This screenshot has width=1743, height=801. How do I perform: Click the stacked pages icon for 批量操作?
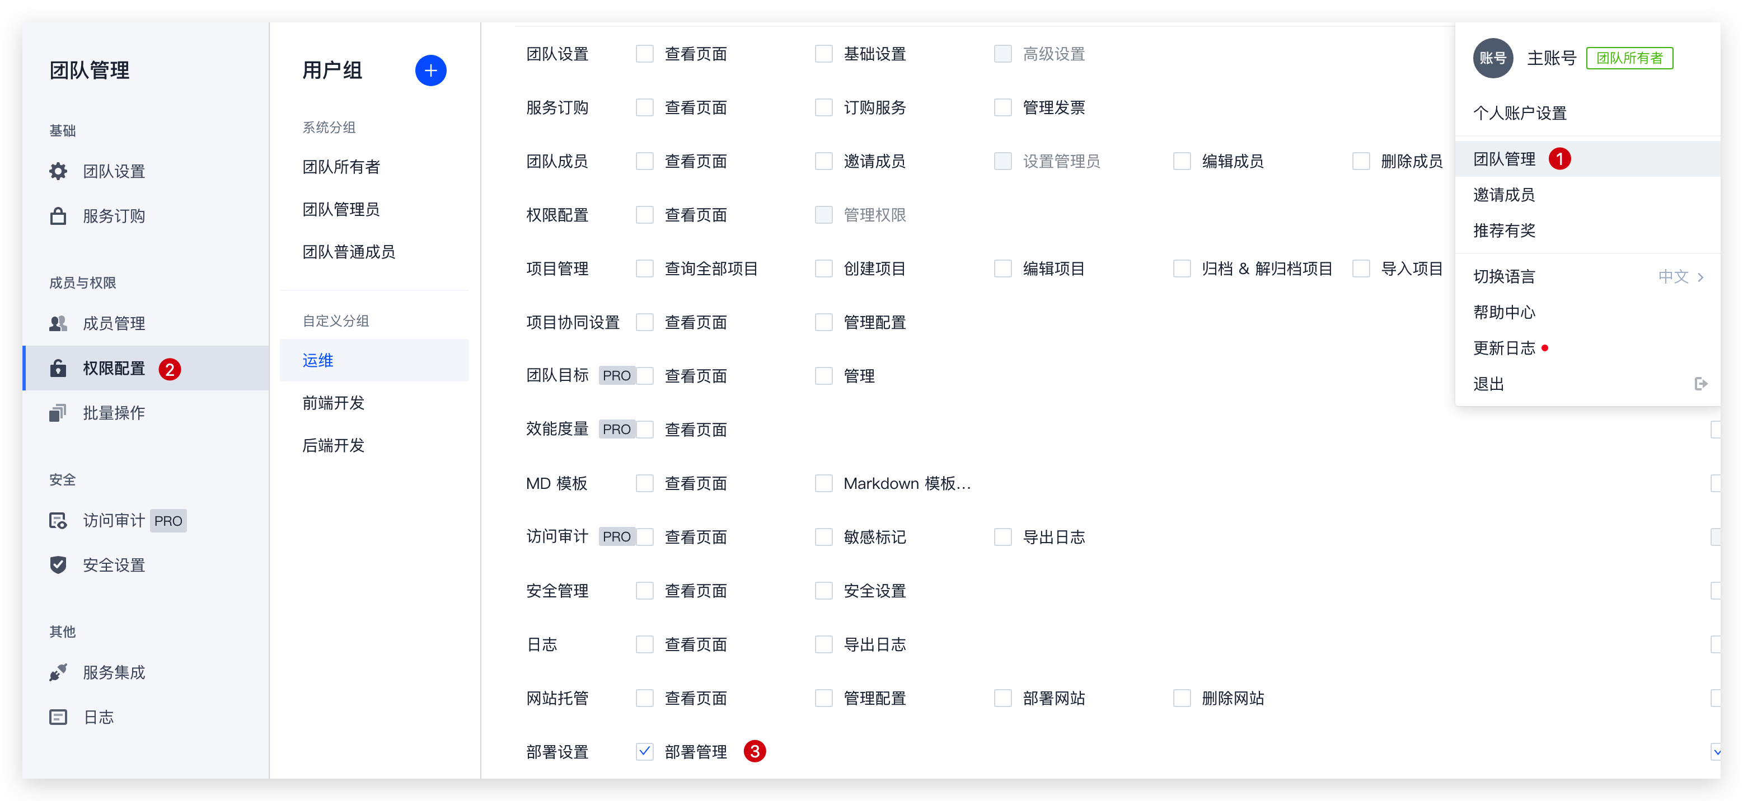click(x=58, y=412)
